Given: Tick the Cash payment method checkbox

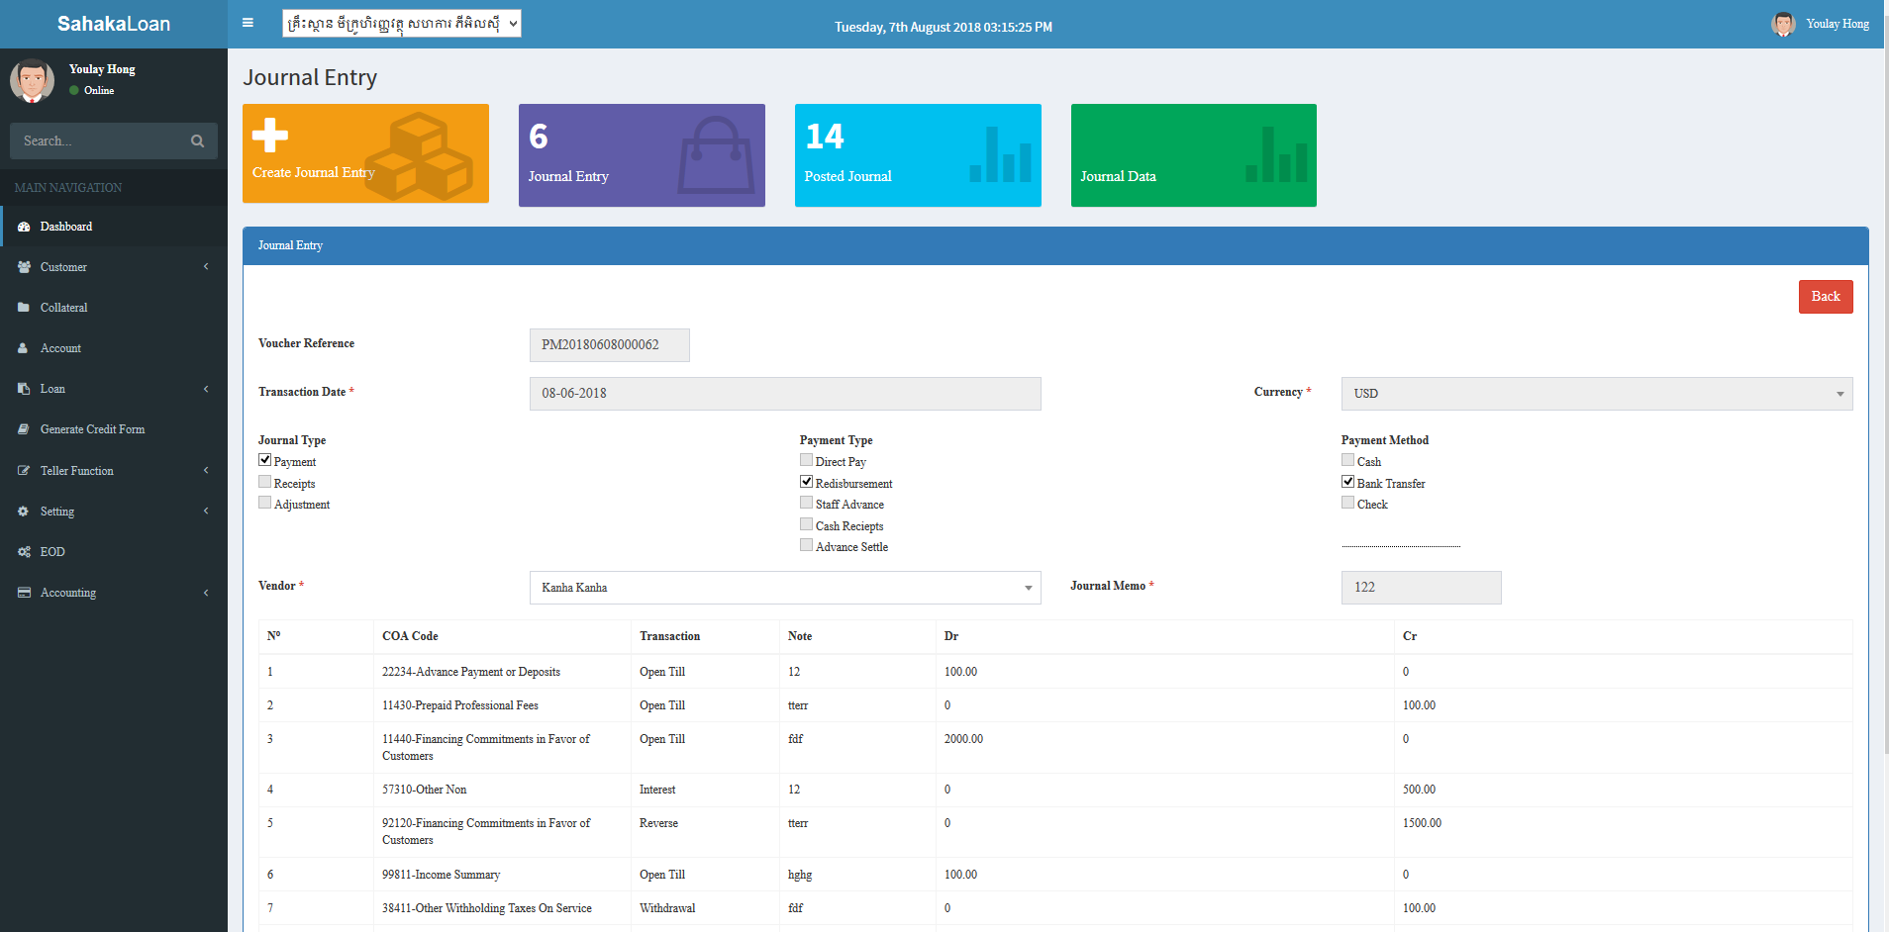Looking at the screenshot, I should [1347, 460].
